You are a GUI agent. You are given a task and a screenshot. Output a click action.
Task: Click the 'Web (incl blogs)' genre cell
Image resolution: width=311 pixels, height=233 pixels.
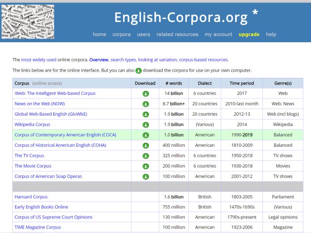(283, 114)
